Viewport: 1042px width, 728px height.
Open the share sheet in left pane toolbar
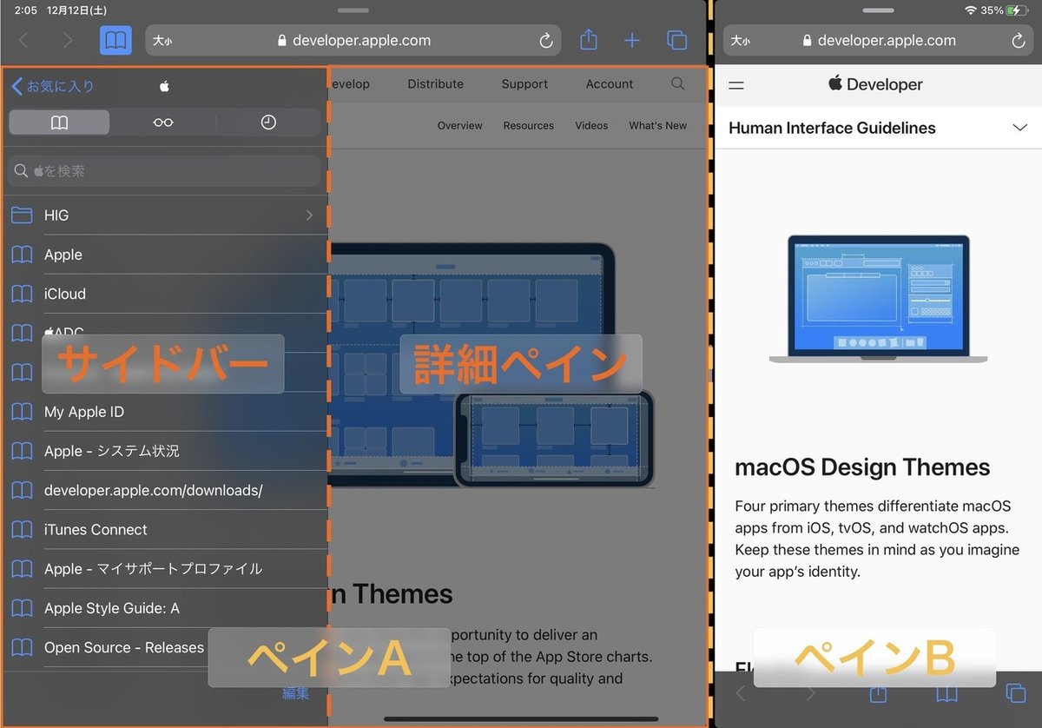pyautogui.click(x=589, y=40)
